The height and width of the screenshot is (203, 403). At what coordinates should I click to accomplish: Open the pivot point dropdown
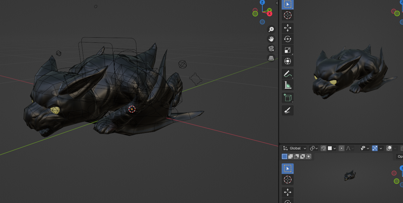coord(314,148)
